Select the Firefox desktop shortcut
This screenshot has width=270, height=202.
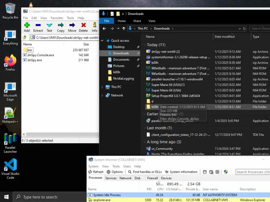coord(10,63)
